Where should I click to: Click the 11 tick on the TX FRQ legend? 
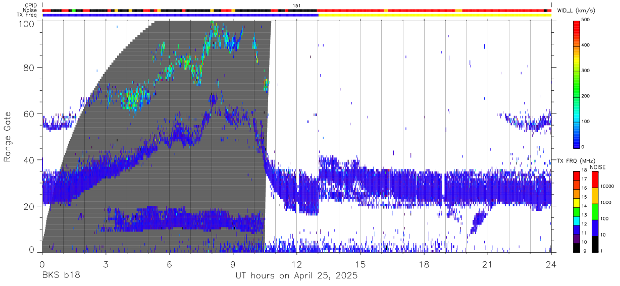(x=584, y=233)
